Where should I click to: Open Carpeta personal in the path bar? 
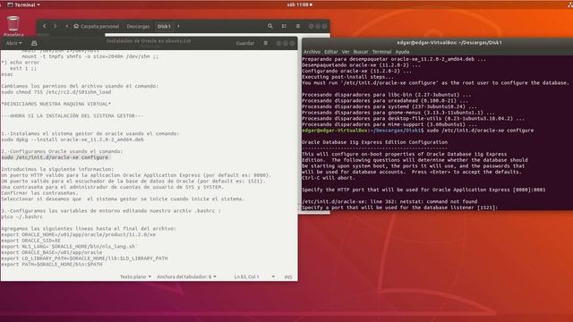(97, 26)
